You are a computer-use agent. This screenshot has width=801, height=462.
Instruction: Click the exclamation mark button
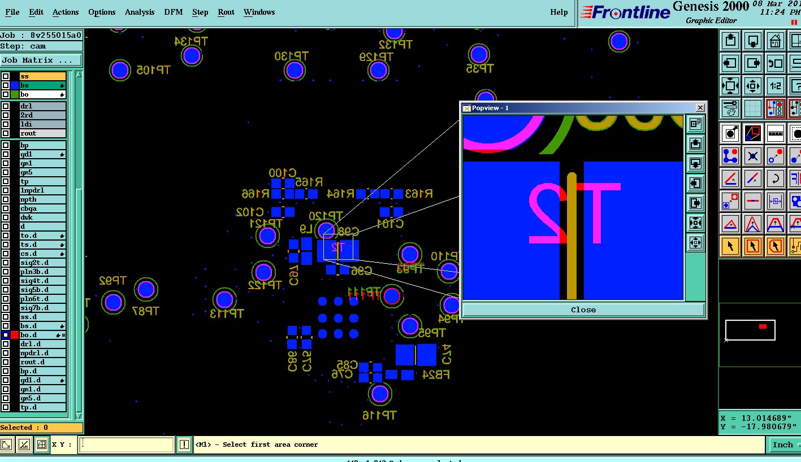tap(184, 445)
